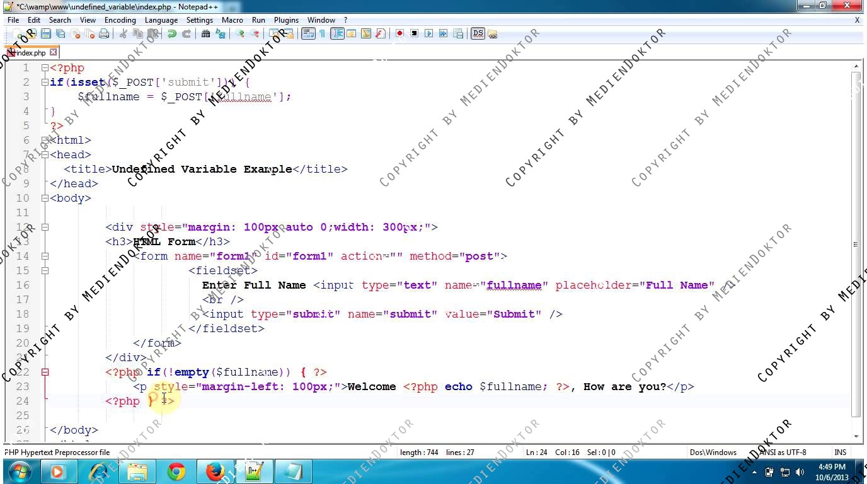
Task: Open Find with the binoculars icon
Action: [x=206, y=33]
